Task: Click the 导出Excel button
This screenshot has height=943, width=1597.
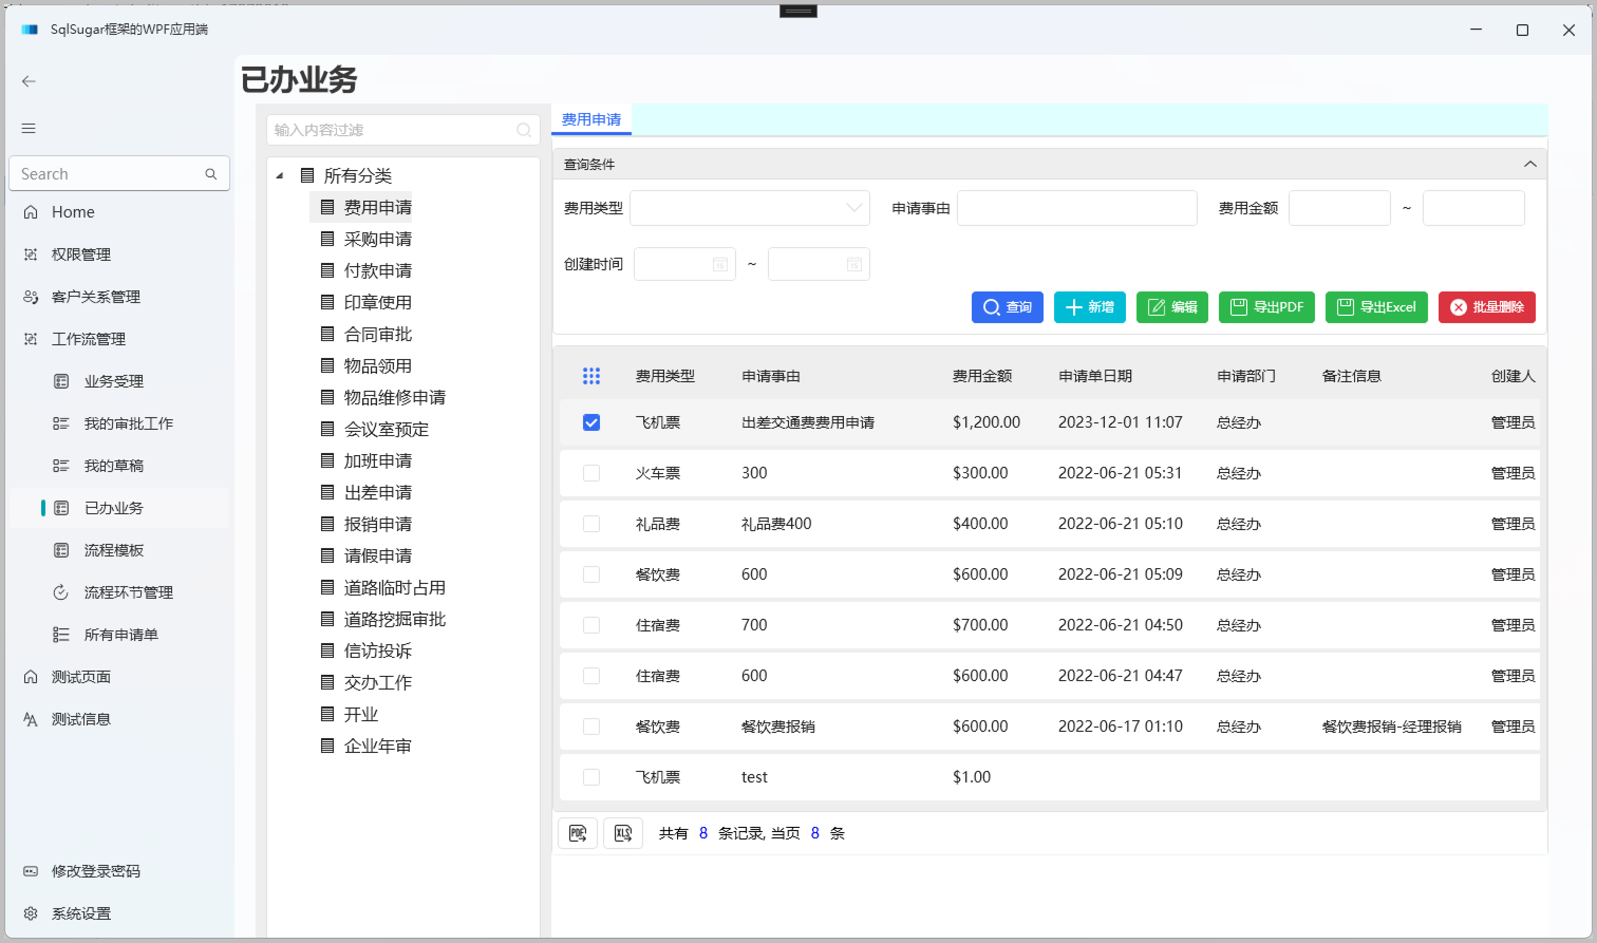Action: pyautogui.click(x=1376, y=307)
